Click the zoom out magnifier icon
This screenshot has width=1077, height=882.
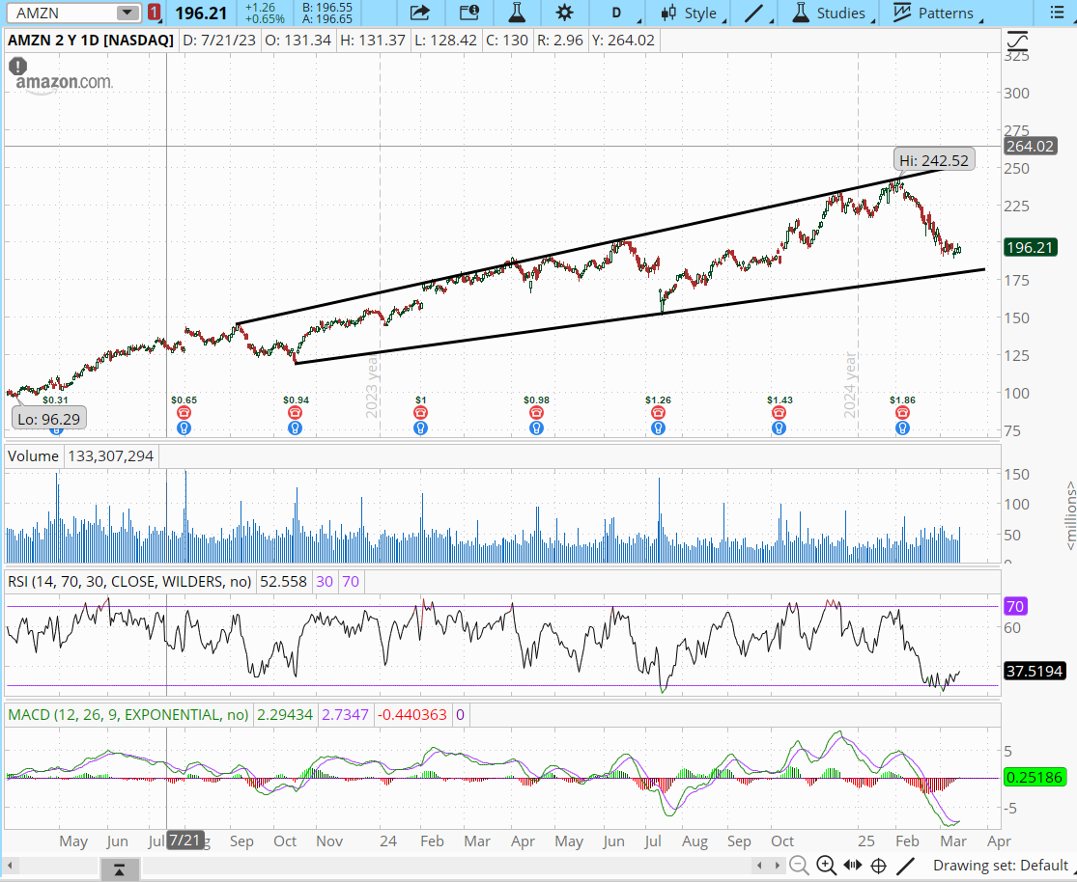[798, 866]
